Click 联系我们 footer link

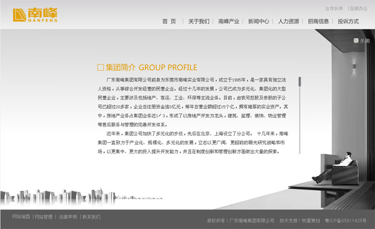tap(91, 216)
